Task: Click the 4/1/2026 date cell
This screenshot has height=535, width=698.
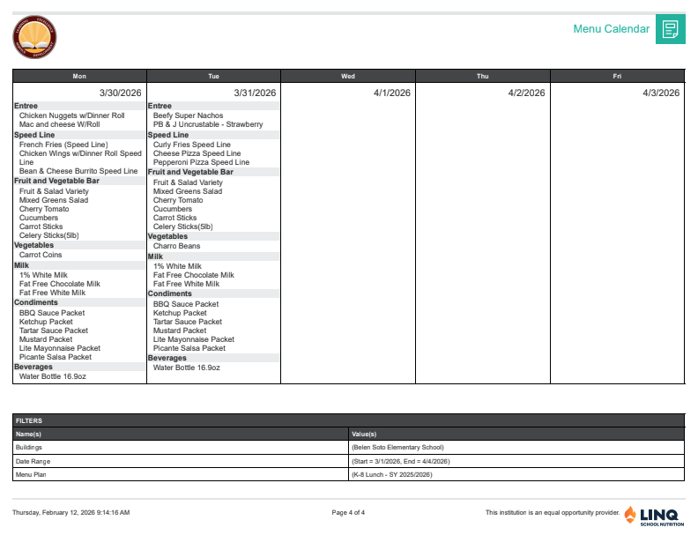Action: [391, 93]
